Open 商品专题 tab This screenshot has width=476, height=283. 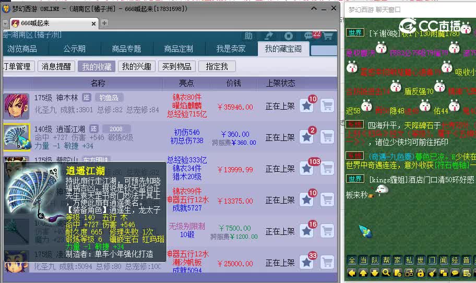127,49
